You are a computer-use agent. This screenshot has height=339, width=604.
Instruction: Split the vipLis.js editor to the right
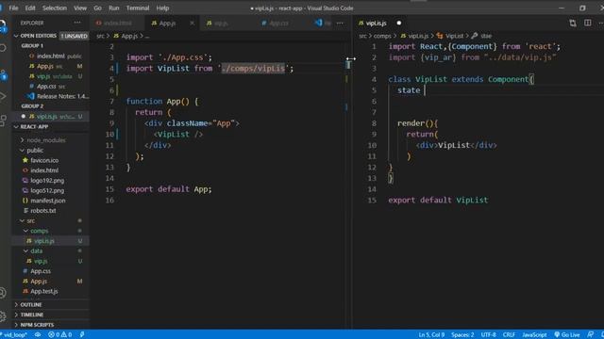(587, 23)
